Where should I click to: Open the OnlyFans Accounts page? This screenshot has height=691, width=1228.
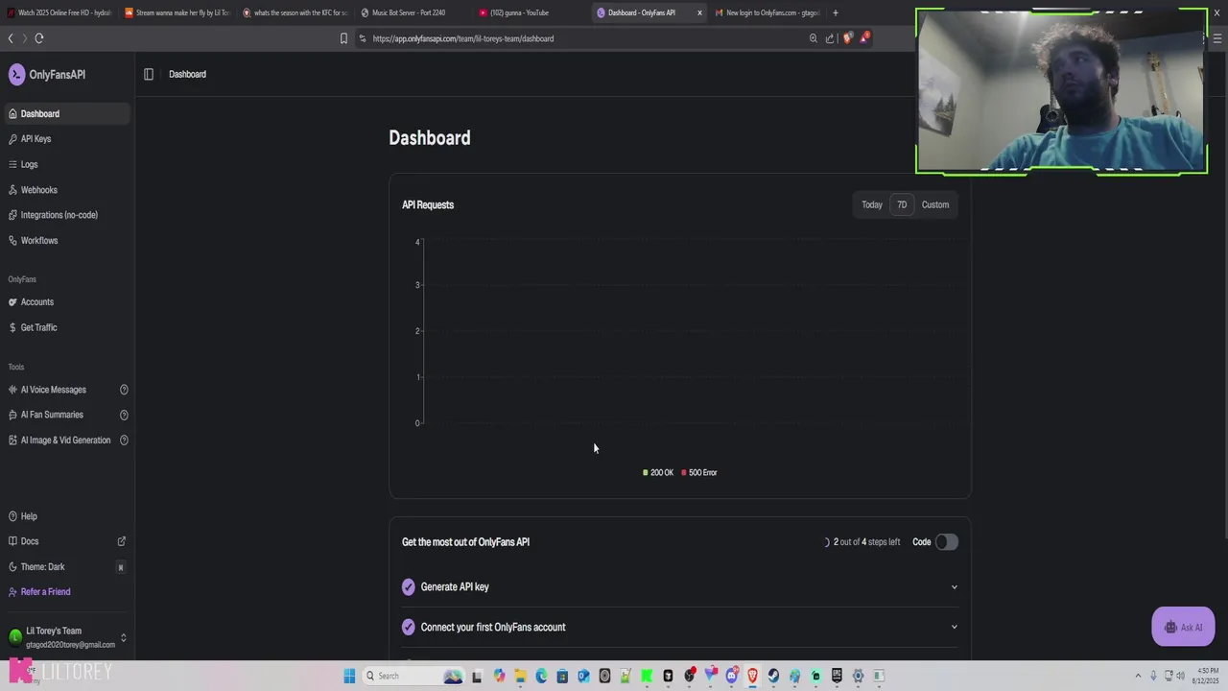pyautogui.click(x=65, y=302)
